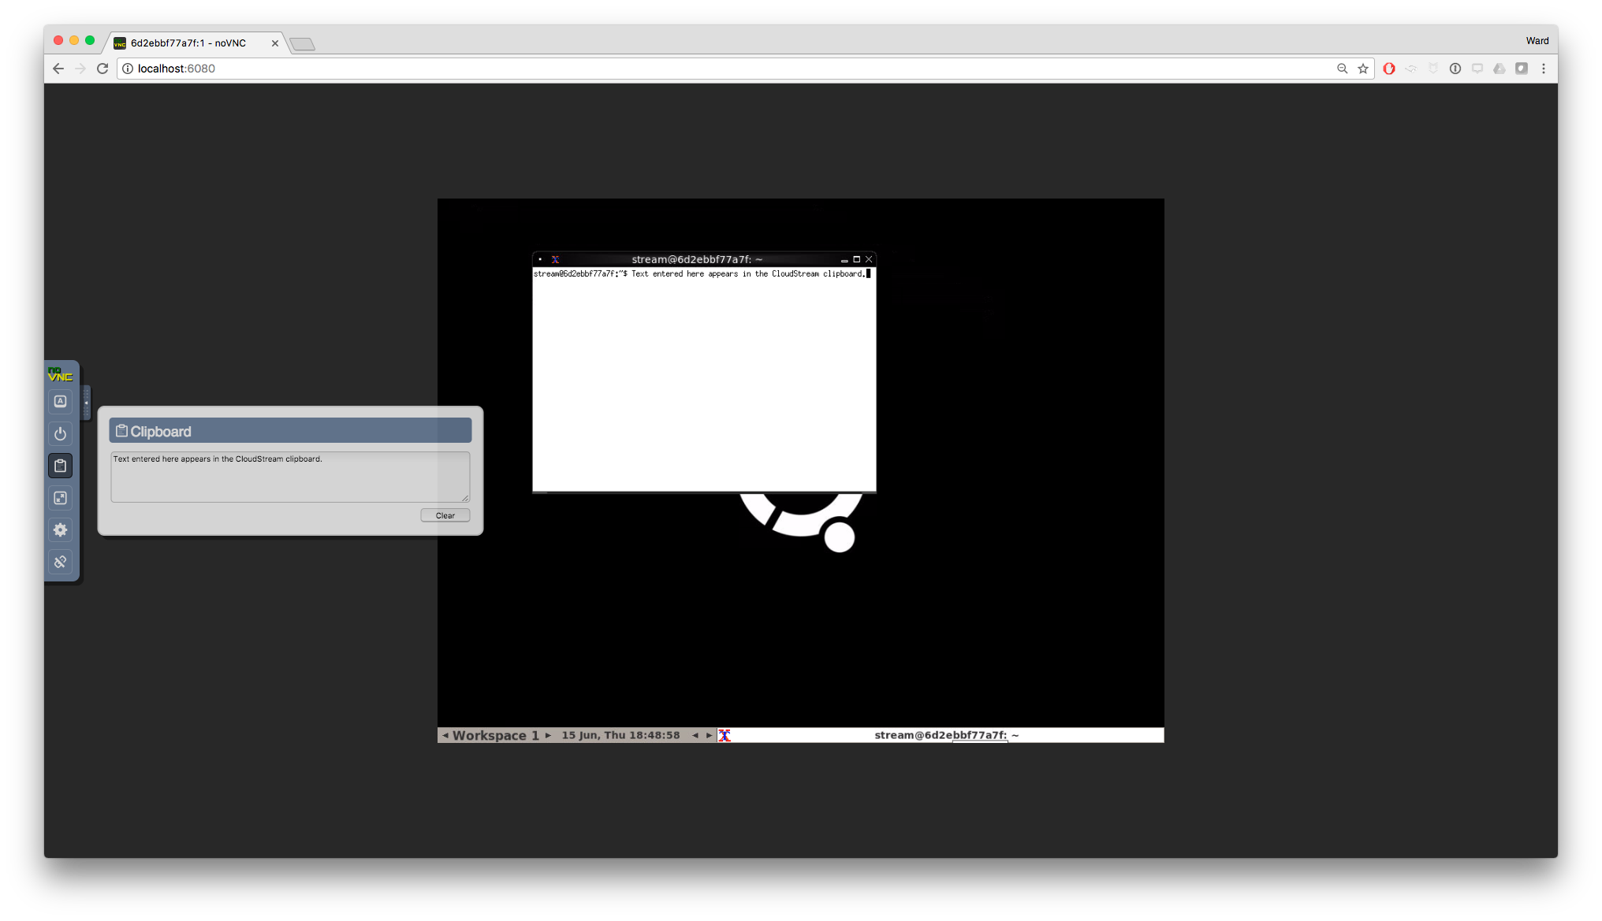
Task: Collapse the noVNC control bar handle
Action: pyautogui.click(x=86, y=403)
